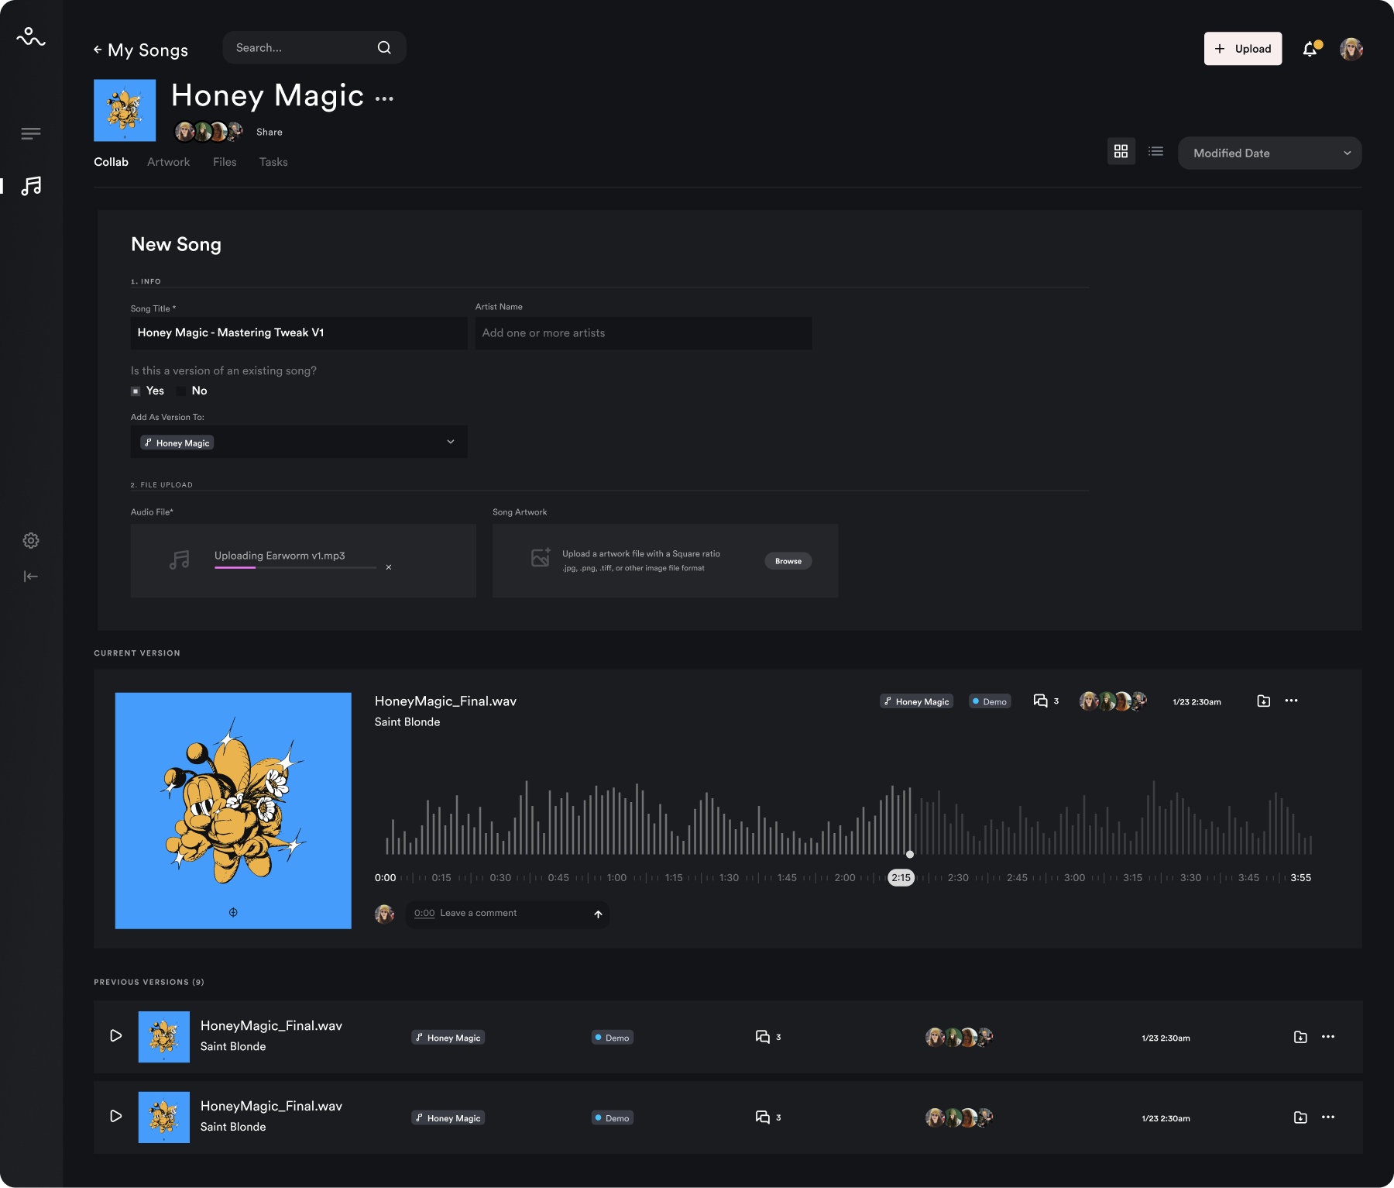
Task: Cancel the Earworm v1.mp3 upload
Action: click(389, 567)
